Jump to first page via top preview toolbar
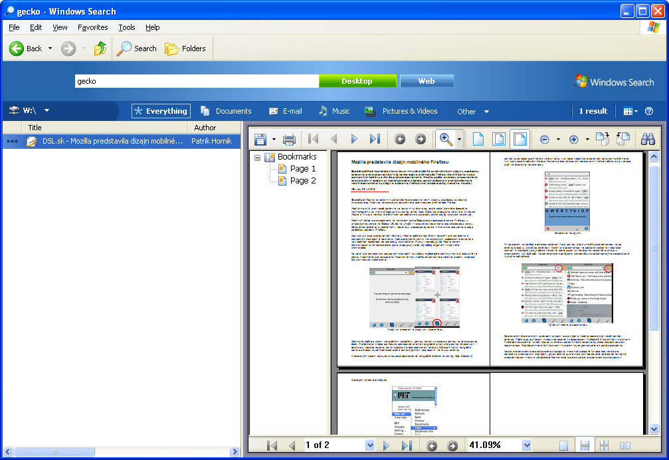Viewport: 669px width, 460px height. (x=313, y=139)
